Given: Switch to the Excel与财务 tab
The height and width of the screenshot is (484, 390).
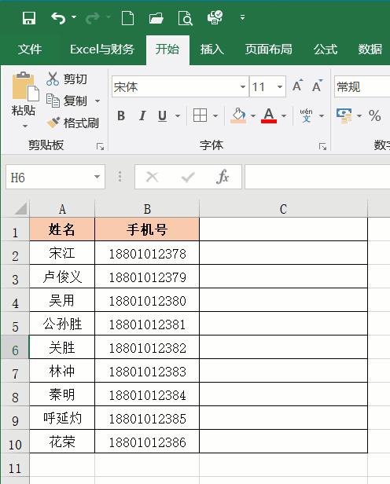Looking at the screenshot, I should tap(102, 49).
